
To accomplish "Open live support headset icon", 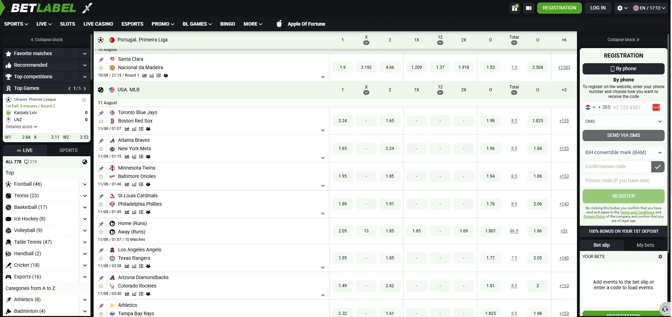I will point(665,309).
